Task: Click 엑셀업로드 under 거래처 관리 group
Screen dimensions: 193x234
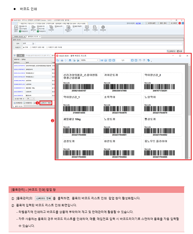Action: (x=24, y=31)
